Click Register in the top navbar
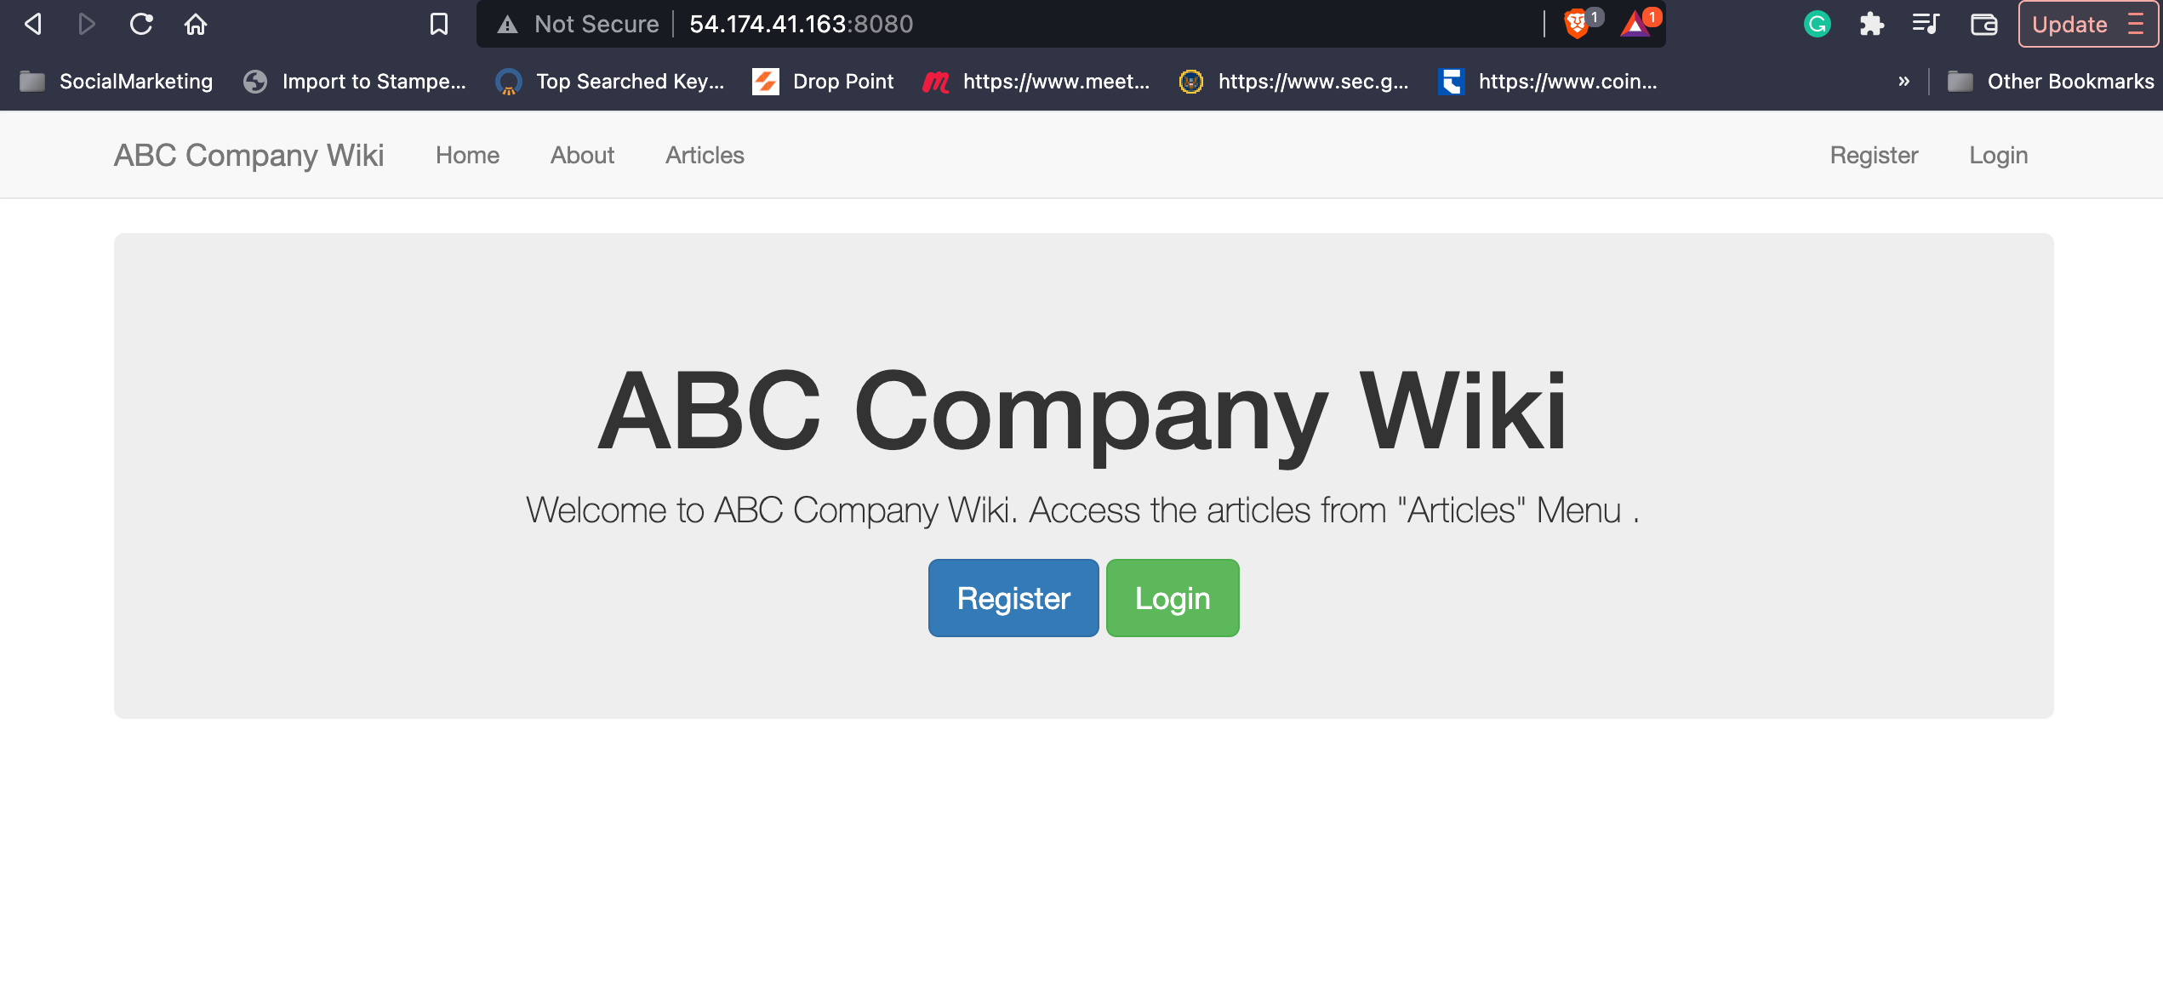 (x=1874, y=155)
